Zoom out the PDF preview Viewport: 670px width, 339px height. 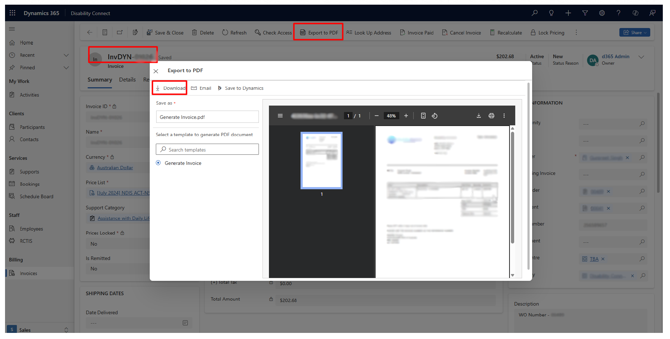pos(377,116)
